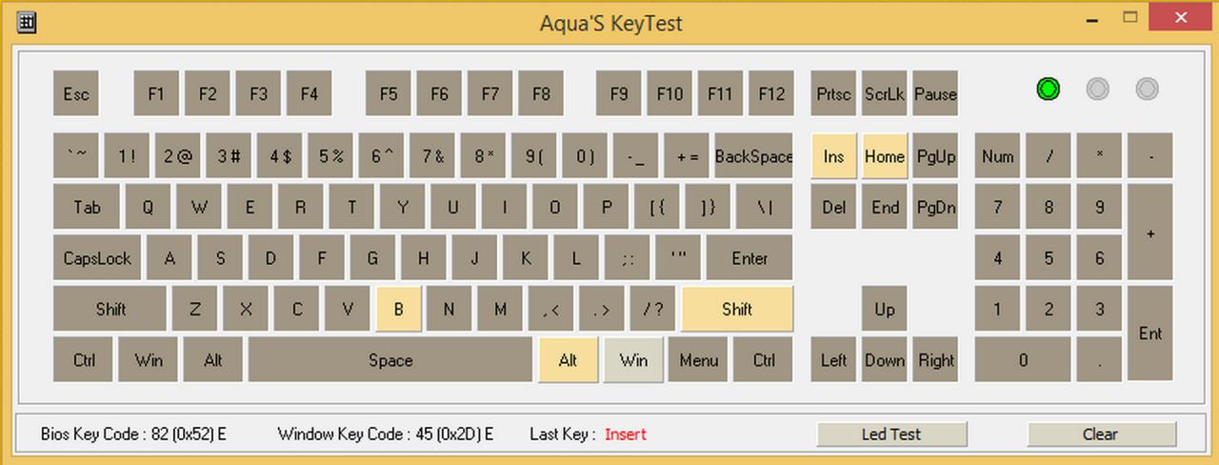1219x465 pixels.
Task: Click the Prtsc key tile
Action: click(834, 93)
